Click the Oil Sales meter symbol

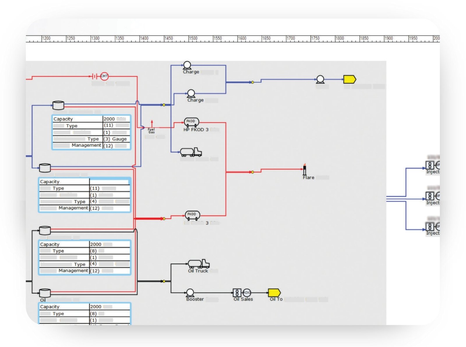[237, 293]
